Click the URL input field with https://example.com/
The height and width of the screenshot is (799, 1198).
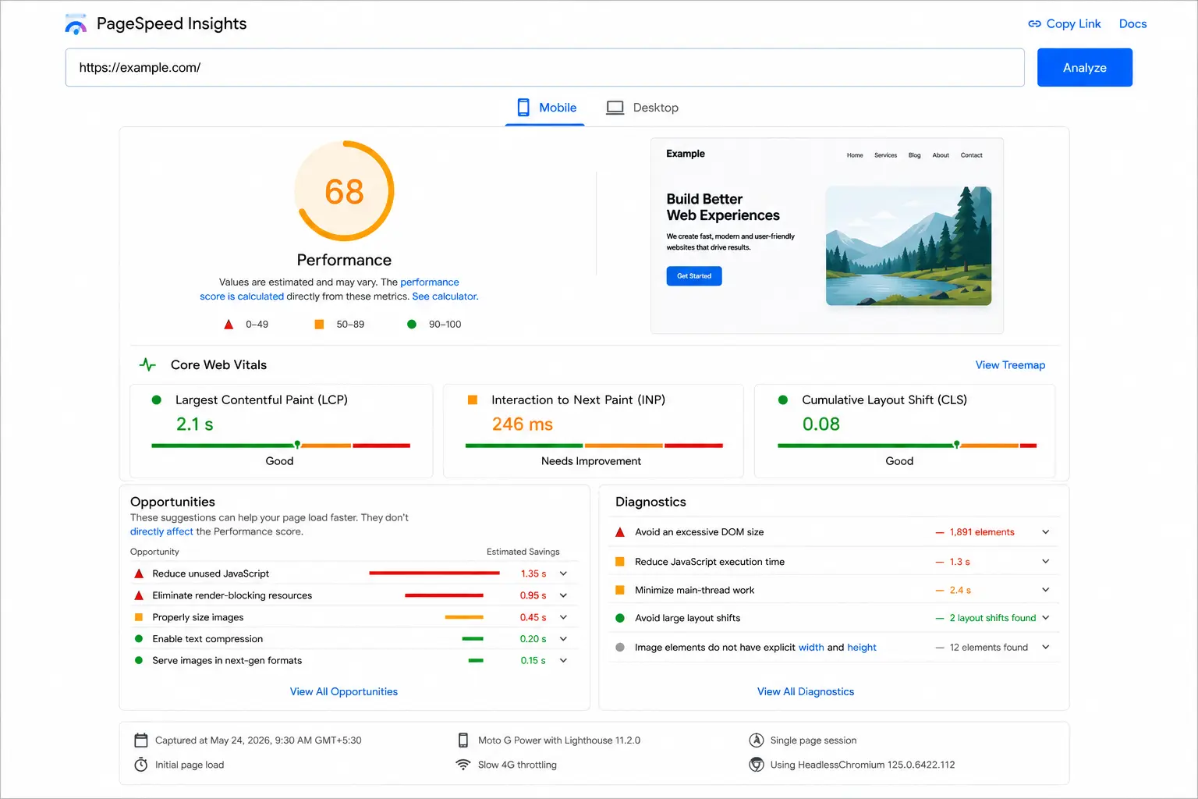(544, 68)
